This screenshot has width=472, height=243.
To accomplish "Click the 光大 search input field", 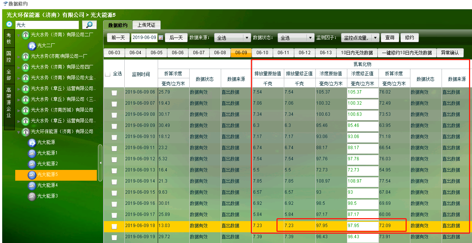I will coord(47,25).
